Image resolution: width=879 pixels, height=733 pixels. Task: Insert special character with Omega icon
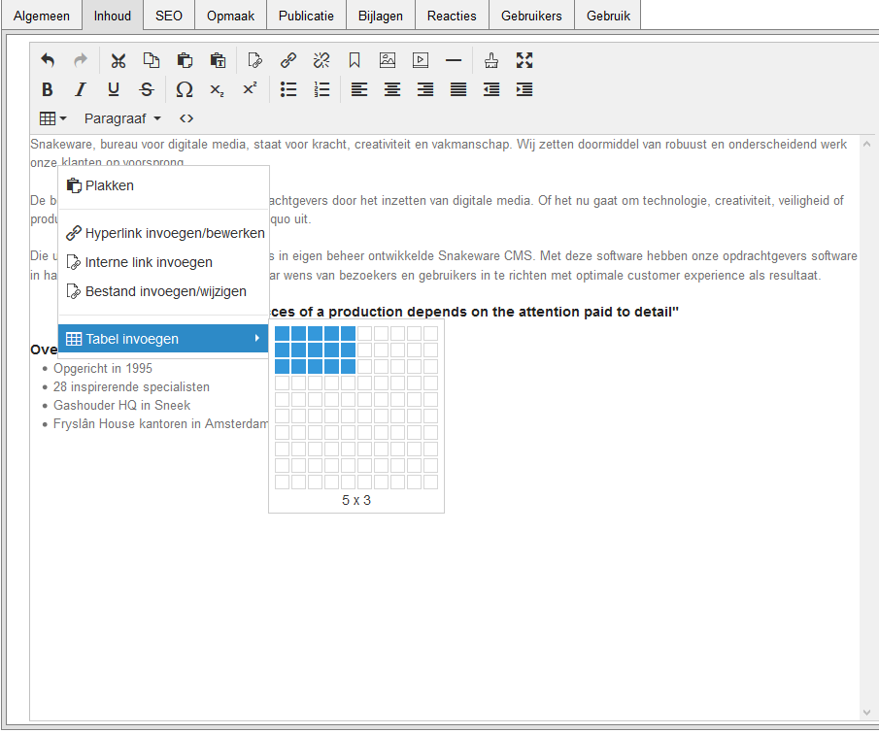coord(184,89)
